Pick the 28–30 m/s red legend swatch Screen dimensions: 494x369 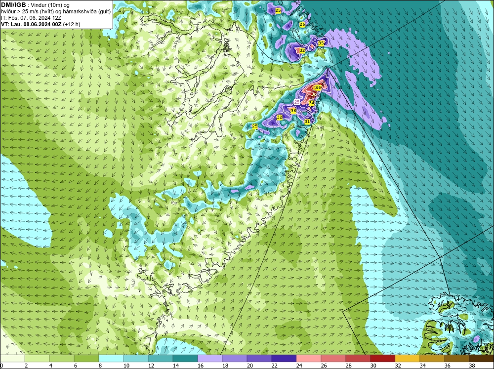tap(358, 358)
